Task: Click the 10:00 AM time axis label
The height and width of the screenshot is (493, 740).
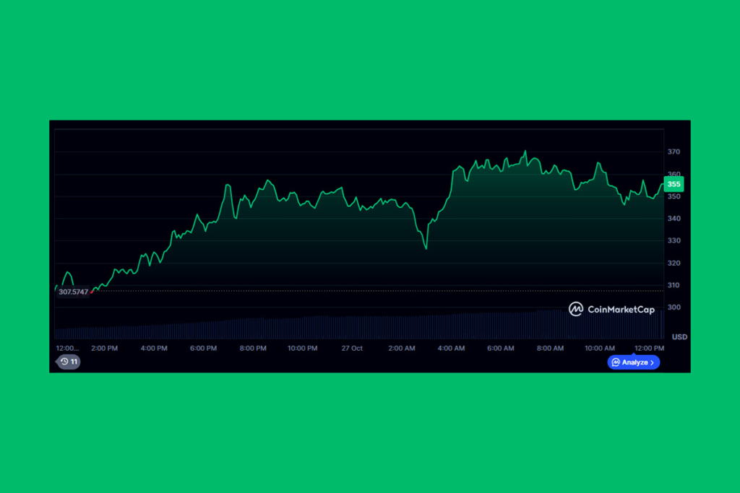Action: click(x=600, y=348)
